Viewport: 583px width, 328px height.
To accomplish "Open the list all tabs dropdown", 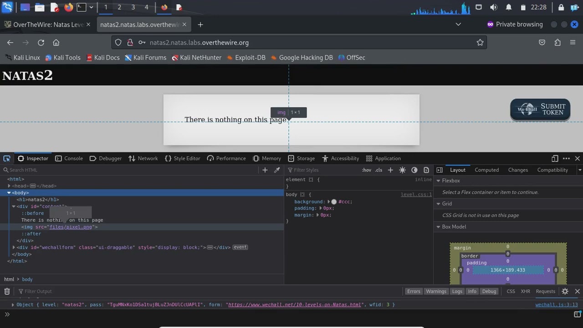I will pyautogui.click(x=458, y=25).
